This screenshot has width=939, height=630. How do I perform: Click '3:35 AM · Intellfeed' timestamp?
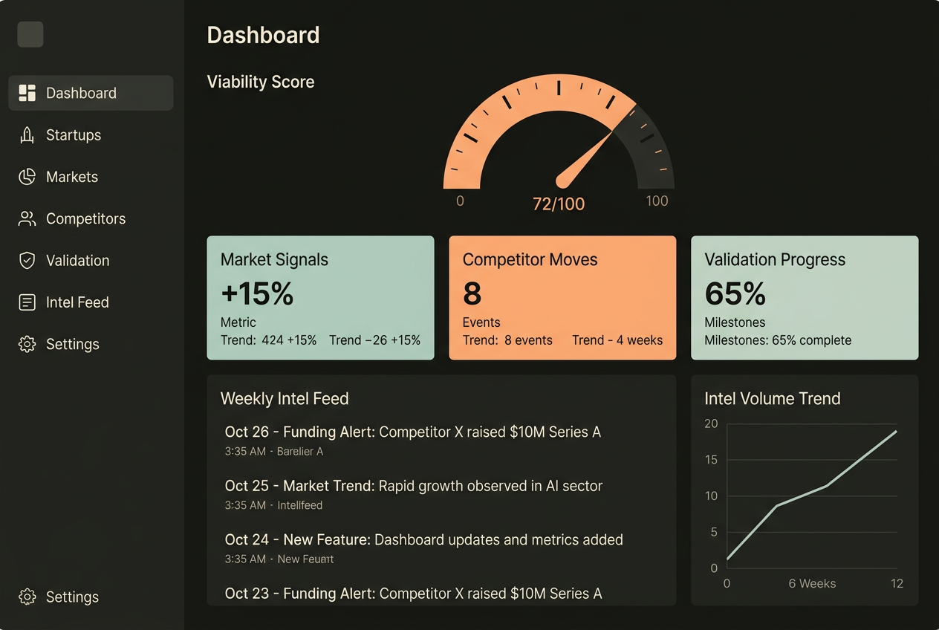273,505
